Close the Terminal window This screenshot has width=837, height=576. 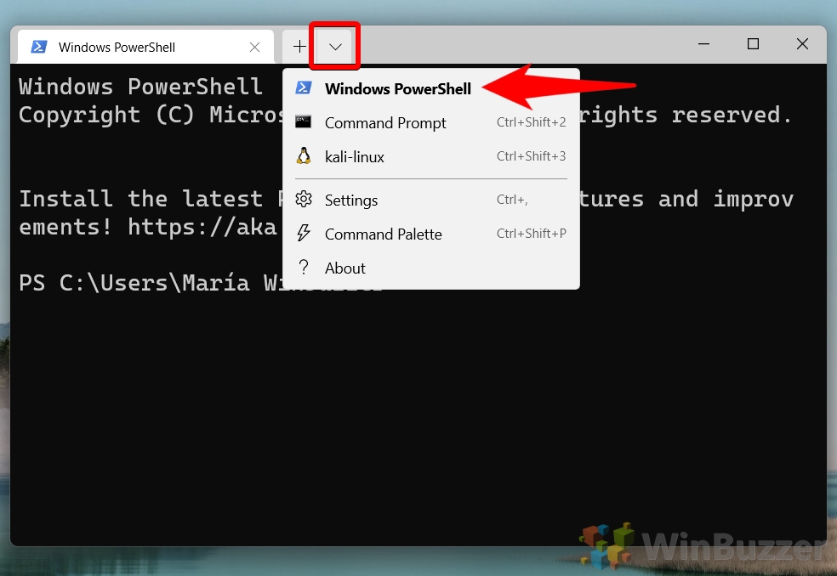pyautogui.click(x=802, y=44)
